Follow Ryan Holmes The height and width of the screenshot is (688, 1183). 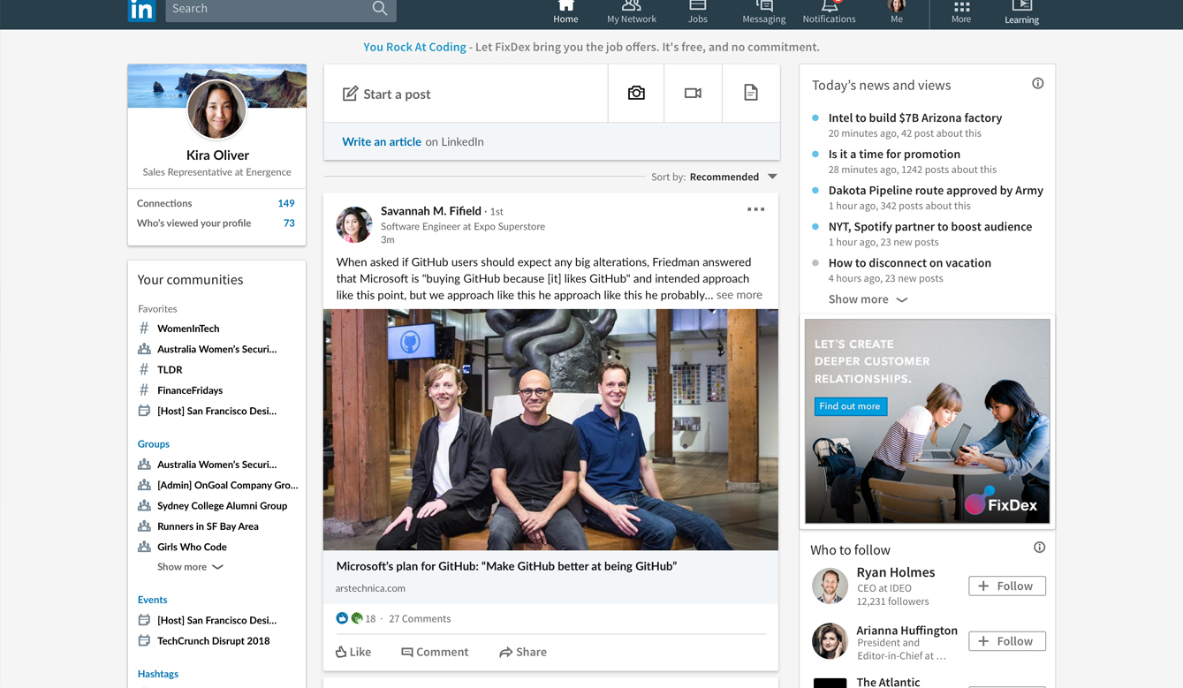(1007, 586)
